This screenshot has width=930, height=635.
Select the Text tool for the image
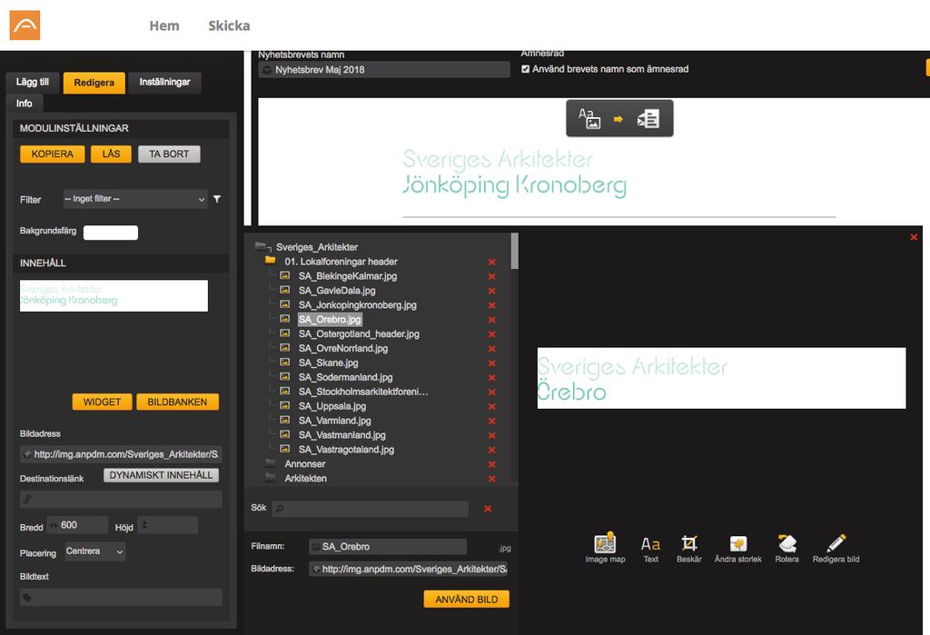point(650,548)
